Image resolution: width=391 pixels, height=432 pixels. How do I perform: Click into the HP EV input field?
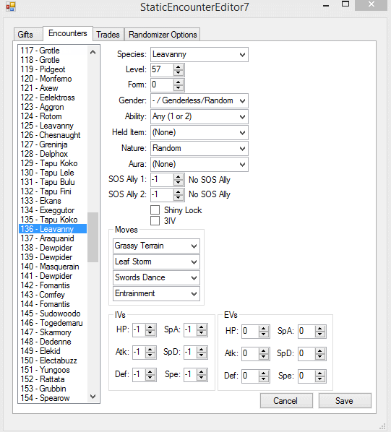click(251, 331)
